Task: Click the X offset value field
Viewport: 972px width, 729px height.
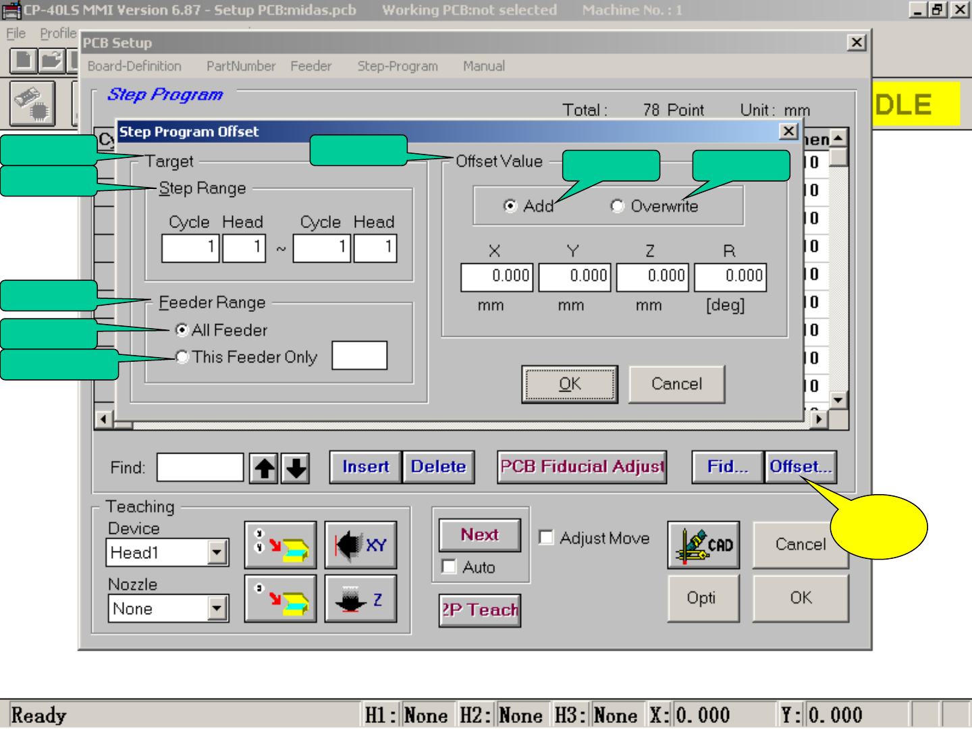Action: [x=497, y=277]
